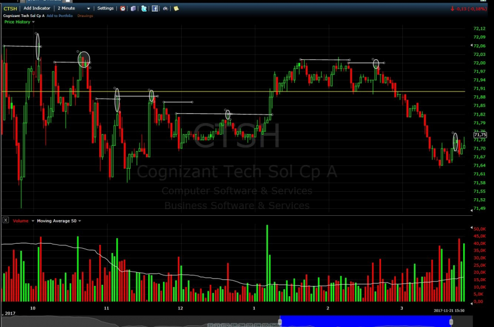Open the Drawings link

click(x=85, y=16)
